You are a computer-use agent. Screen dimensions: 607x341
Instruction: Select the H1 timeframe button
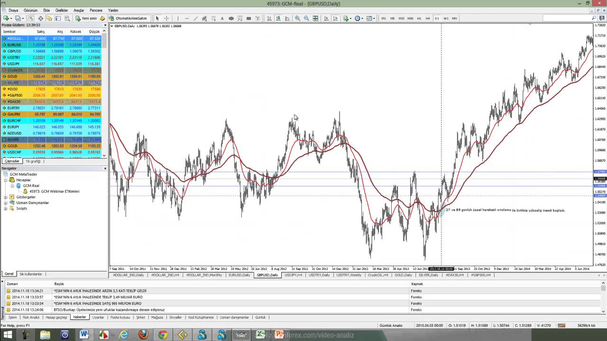click(419, 18)
